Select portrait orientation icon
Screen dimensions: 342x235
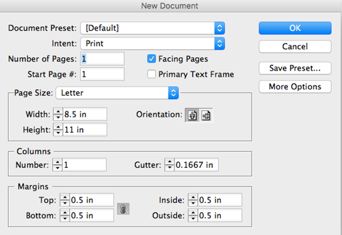pos(193,115)
